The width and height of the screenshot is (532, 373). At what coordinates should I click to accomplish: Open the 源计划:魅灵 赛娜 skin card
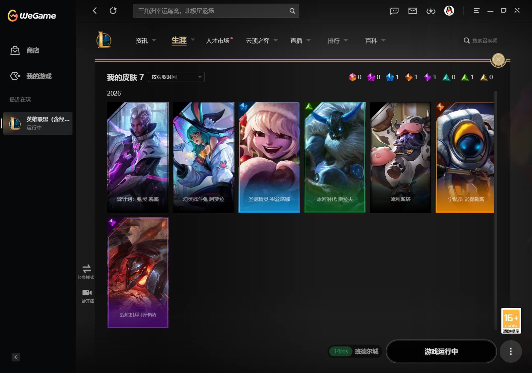pyautogui.click(x=138, y=157)
